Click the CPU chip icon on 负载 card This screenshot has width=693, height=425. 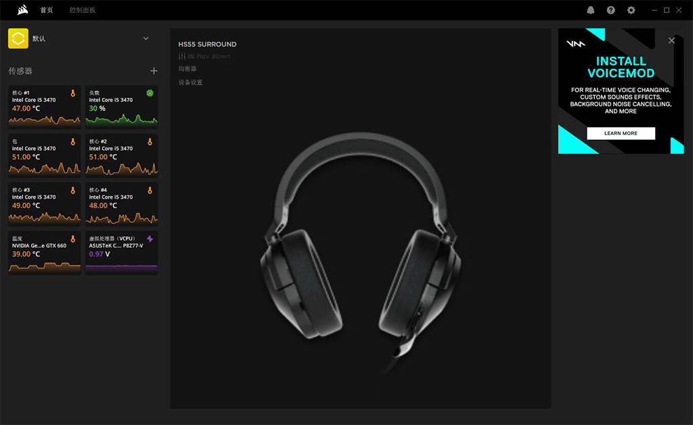tap(150, 93)
